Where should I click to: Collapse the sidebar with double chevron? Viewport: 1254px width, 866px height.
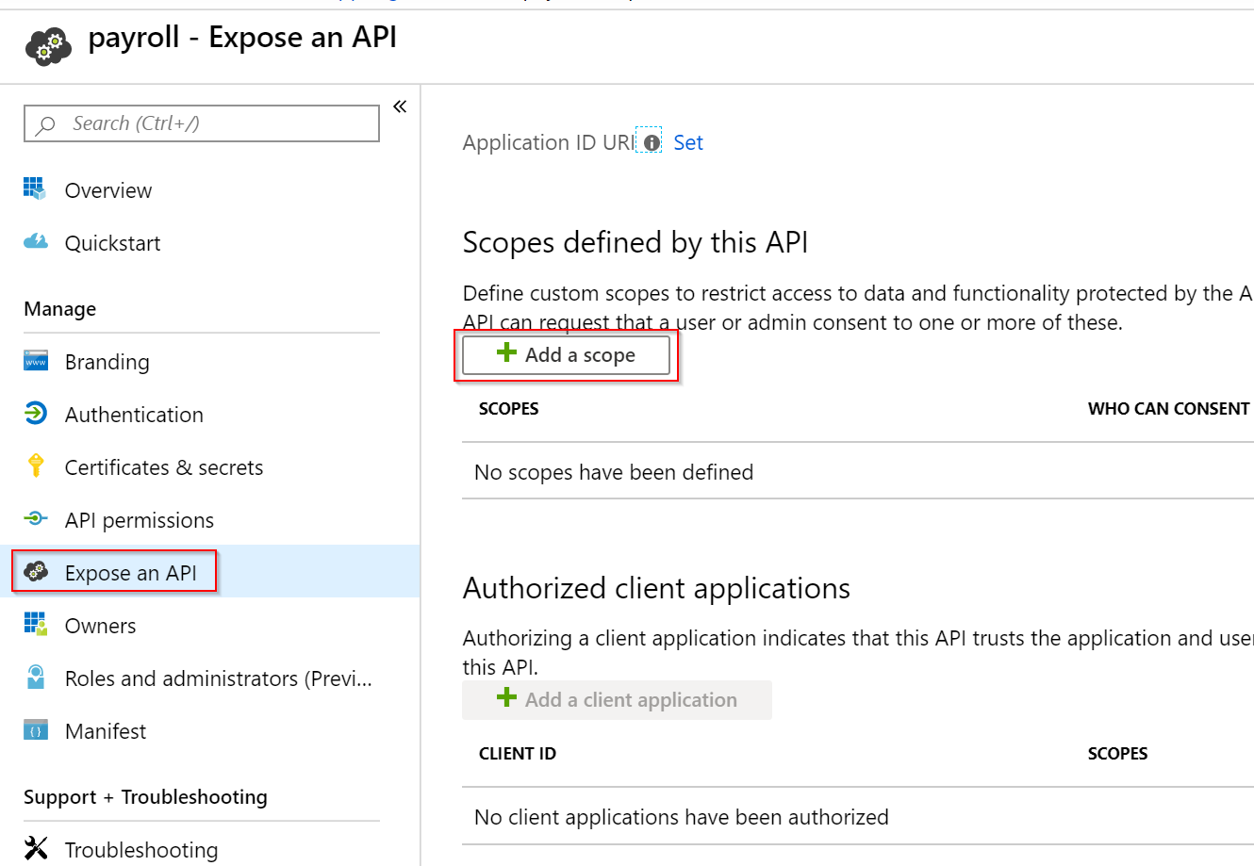coord(400,106)
